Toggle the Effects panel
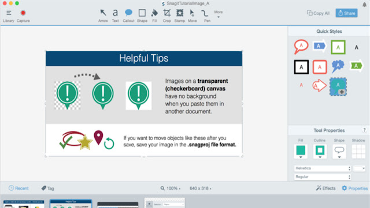Screen dimensions: 370x208 click(x=325, y=188)
